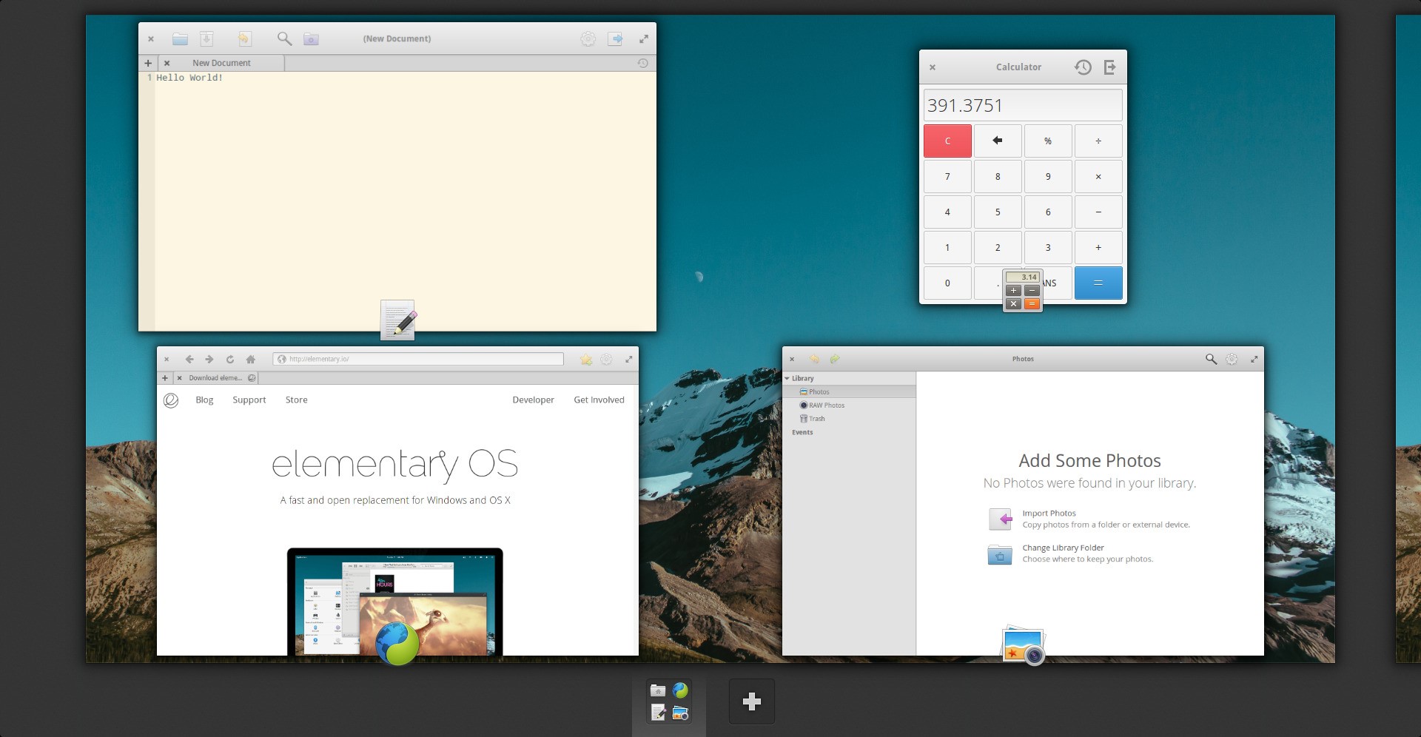Open Photos settings gear

coord(1232,360)
